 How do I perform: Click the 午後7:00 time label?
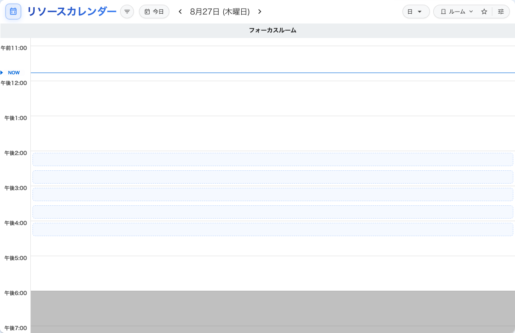pos(16,328)
